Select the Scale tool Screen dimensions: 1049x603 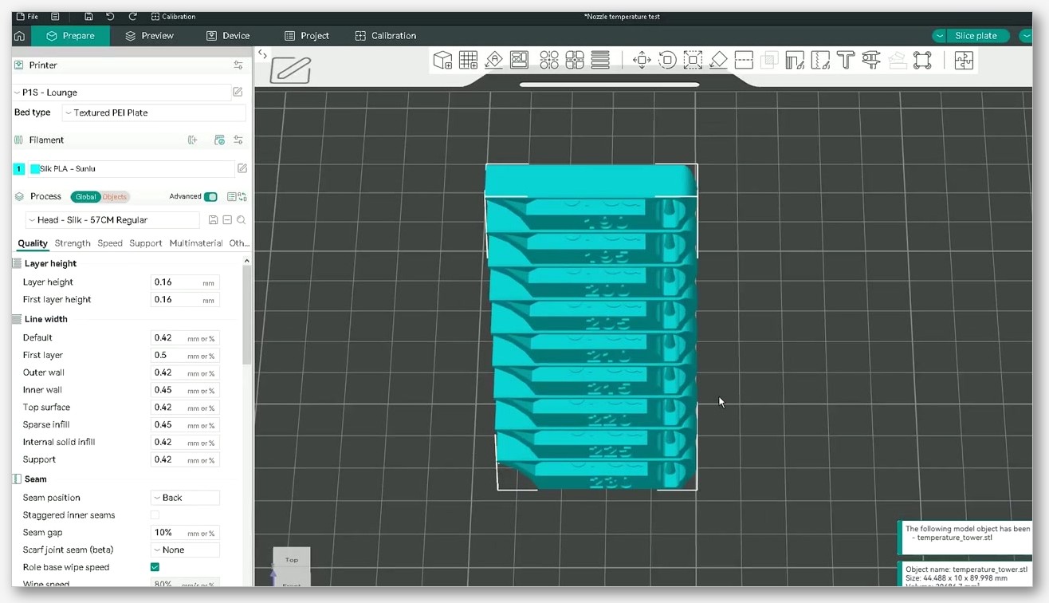[x=693, y=60]
